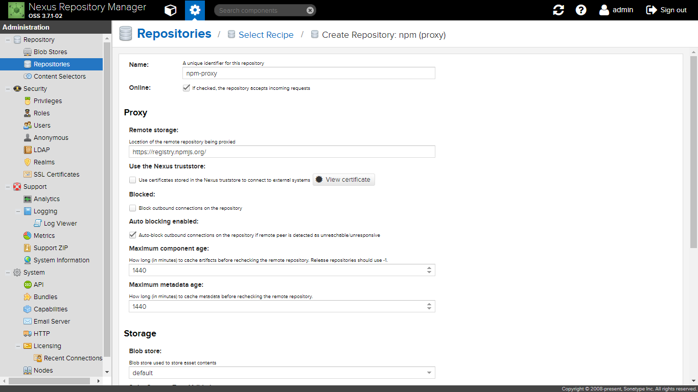Screen dimensions: 698x392
Task: Click the Nexus logo icon
Action: (x=16, y=10)
